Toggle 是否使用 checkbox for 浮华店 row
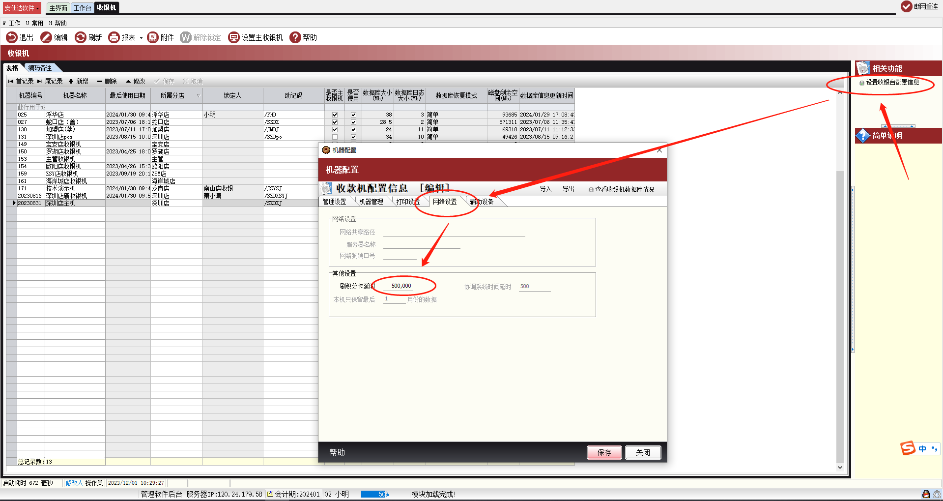The image size is (943, 501). (x=353, y=115)
